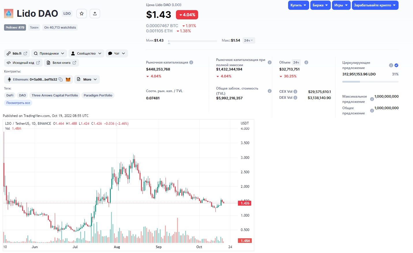Click the LDO ticker badge
Viewport: 413px width, 253px height.
pos(67,14)
